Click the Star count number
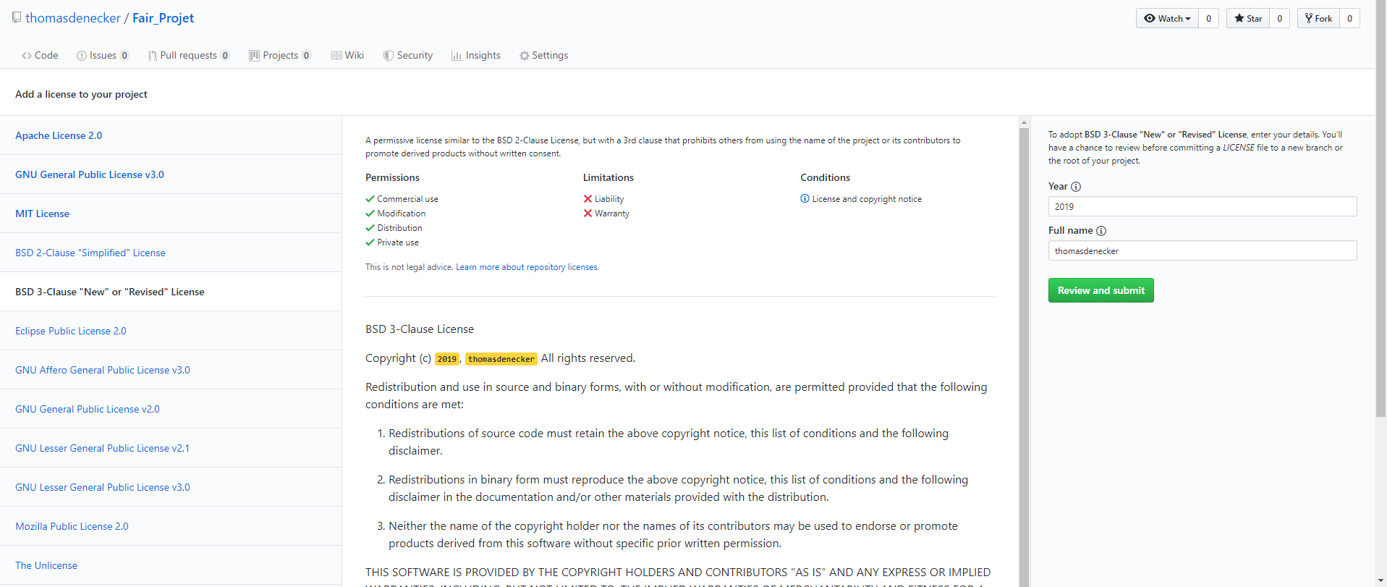Viewport: 1387px width, 587px height. point(1279,19)
